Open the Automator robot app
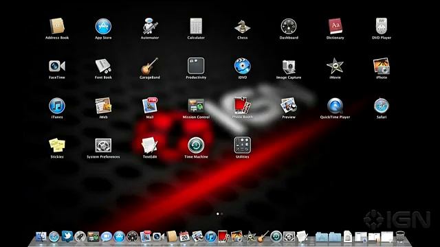Viewport: 440px width, 247px height. click(x=150, y=26)
